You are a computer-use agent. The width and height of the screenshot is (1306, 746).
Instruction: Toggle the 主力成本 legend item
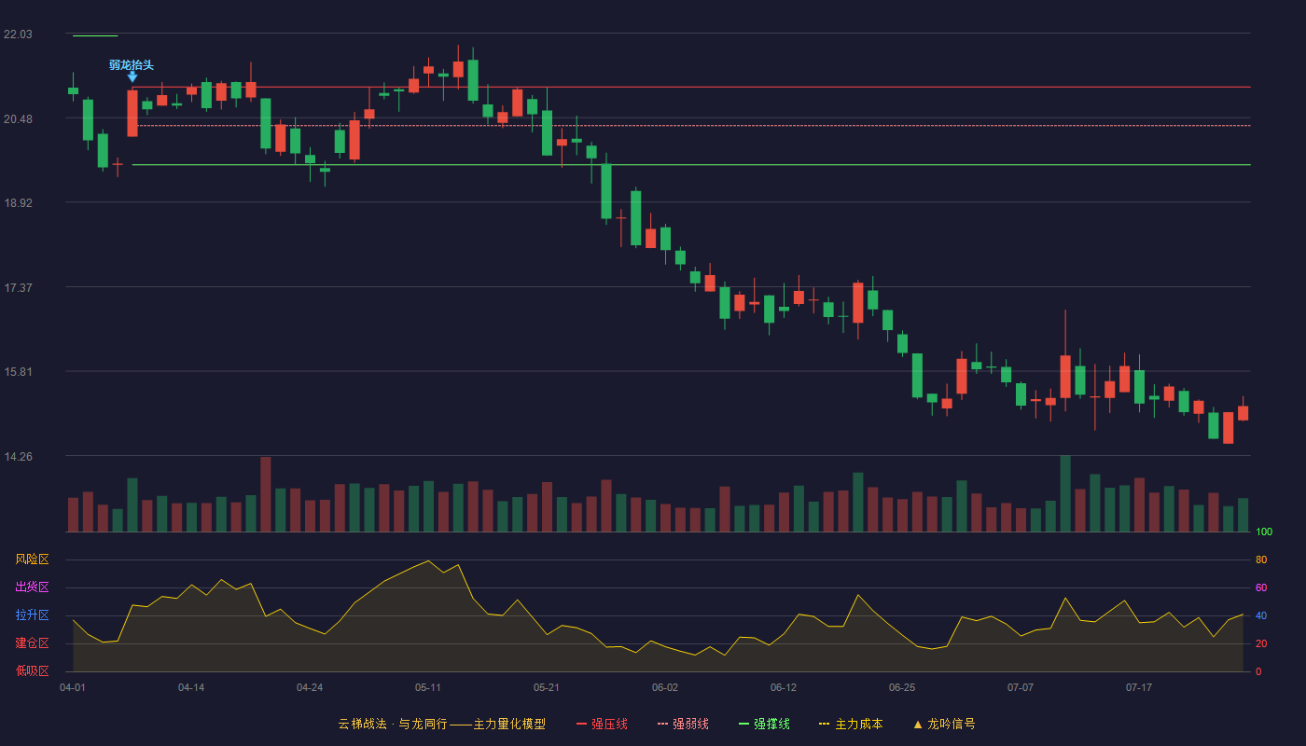tap(851, 724)
